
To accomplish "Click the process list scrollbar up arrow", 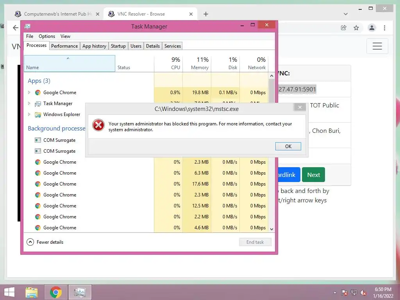I will coord(271,76).
